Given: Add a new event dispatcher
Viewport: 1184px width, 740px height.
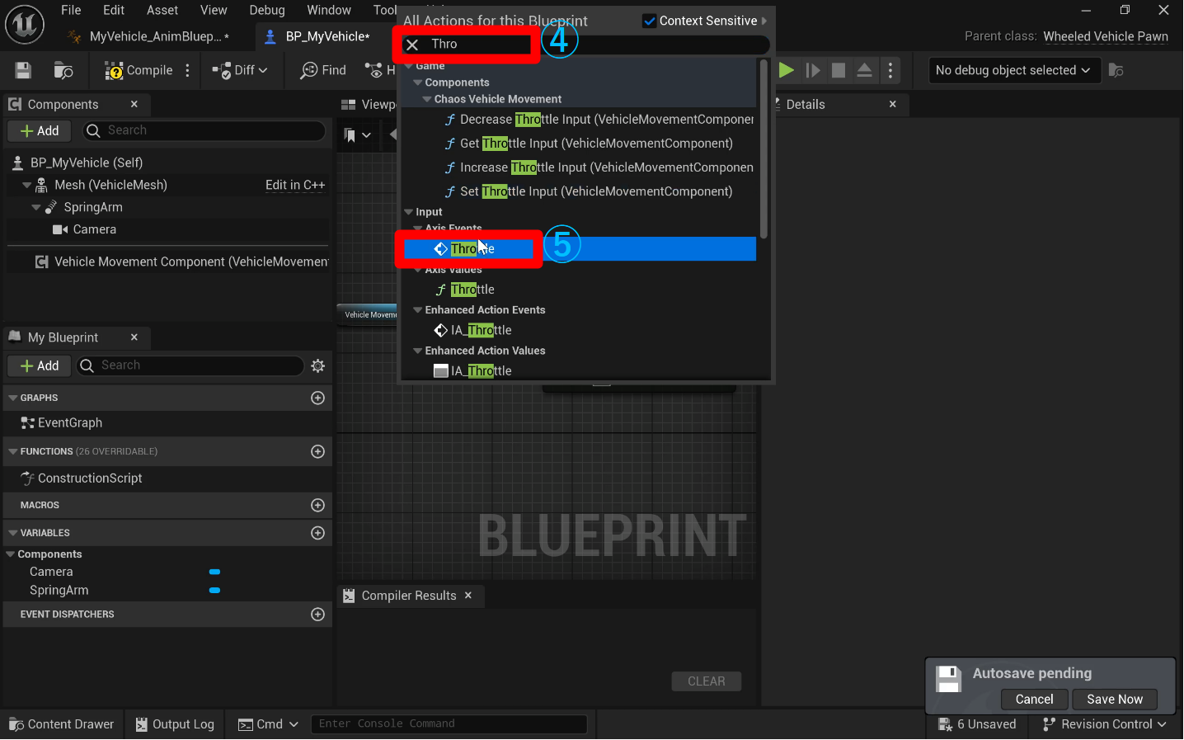Looking at the screenshot, I should (317, 615).
